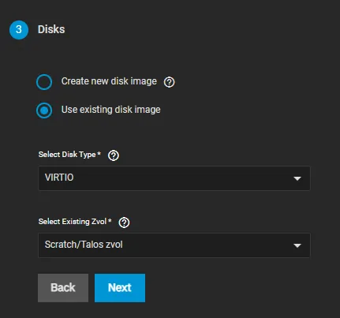The width and height of the screenshot is (340, 318).
Task: Click the Next button
Action: tap(120, 288)
